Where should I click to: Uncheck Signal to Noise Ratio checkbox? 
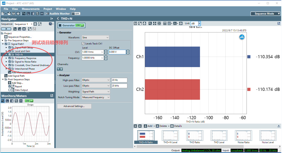click(x=10, y=62)
